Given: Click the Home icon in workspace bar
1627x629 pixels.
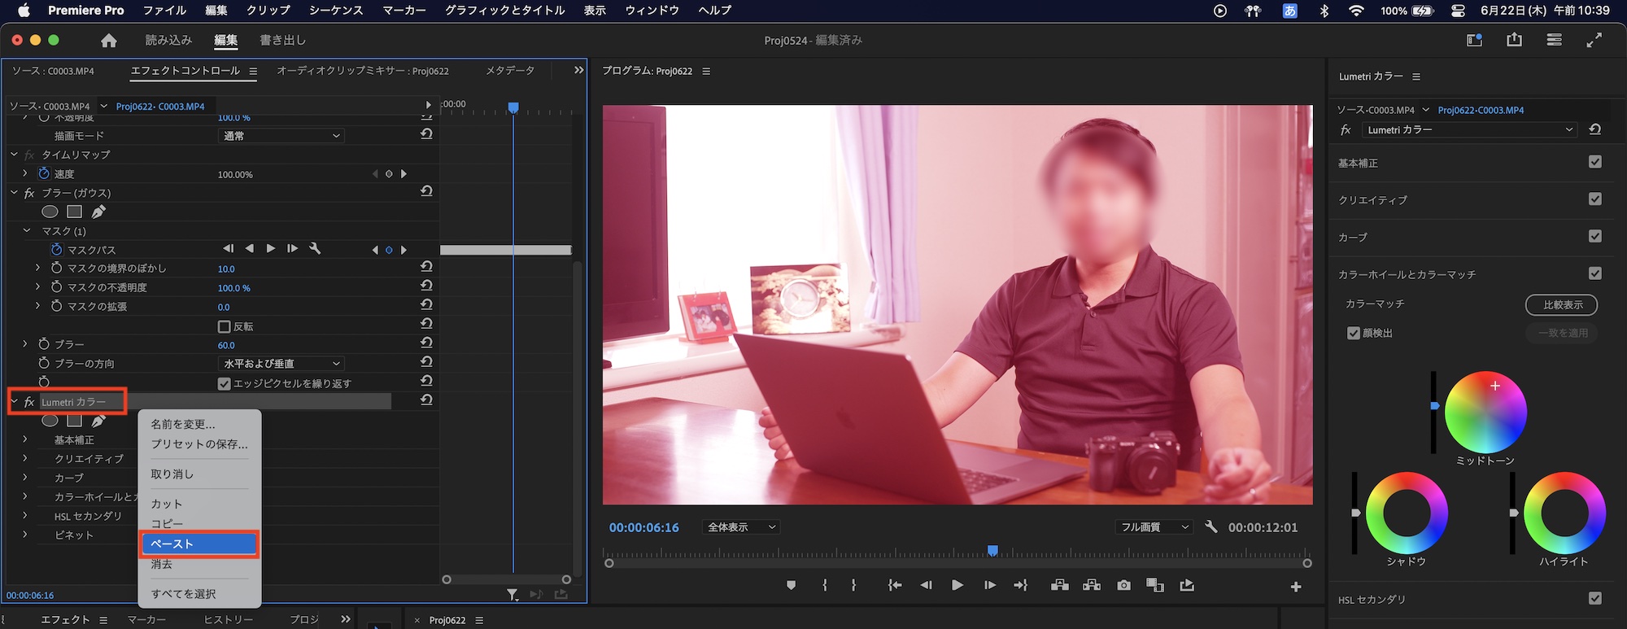Looking at the screenshot, I should pyautogui.click(x=109, y=41).
